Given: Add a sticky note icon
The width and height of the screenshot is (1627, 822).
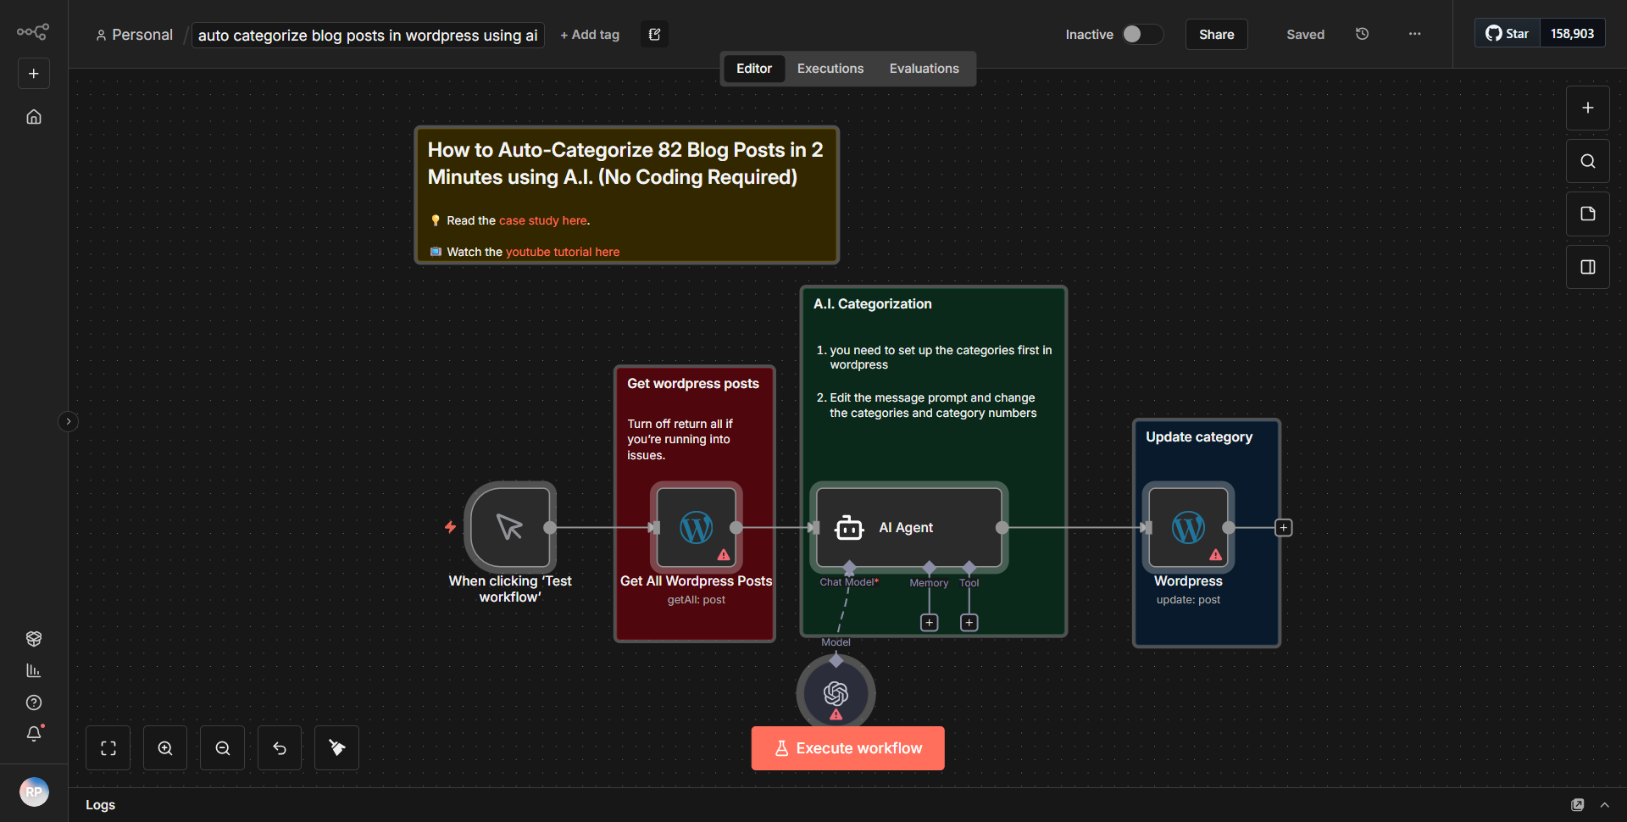Looking at the screenshot, I should click(x=1587, y=214).
